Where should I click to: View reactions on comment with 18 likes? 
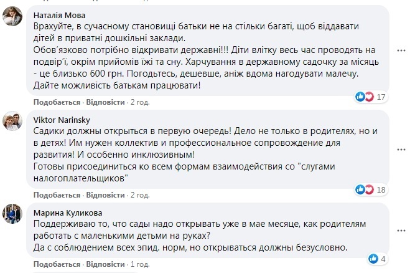point(371,189)
